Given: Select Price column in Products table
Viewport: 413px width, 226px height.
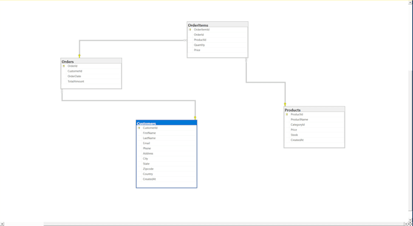Looking at the screenshot, I should (314, 130).
